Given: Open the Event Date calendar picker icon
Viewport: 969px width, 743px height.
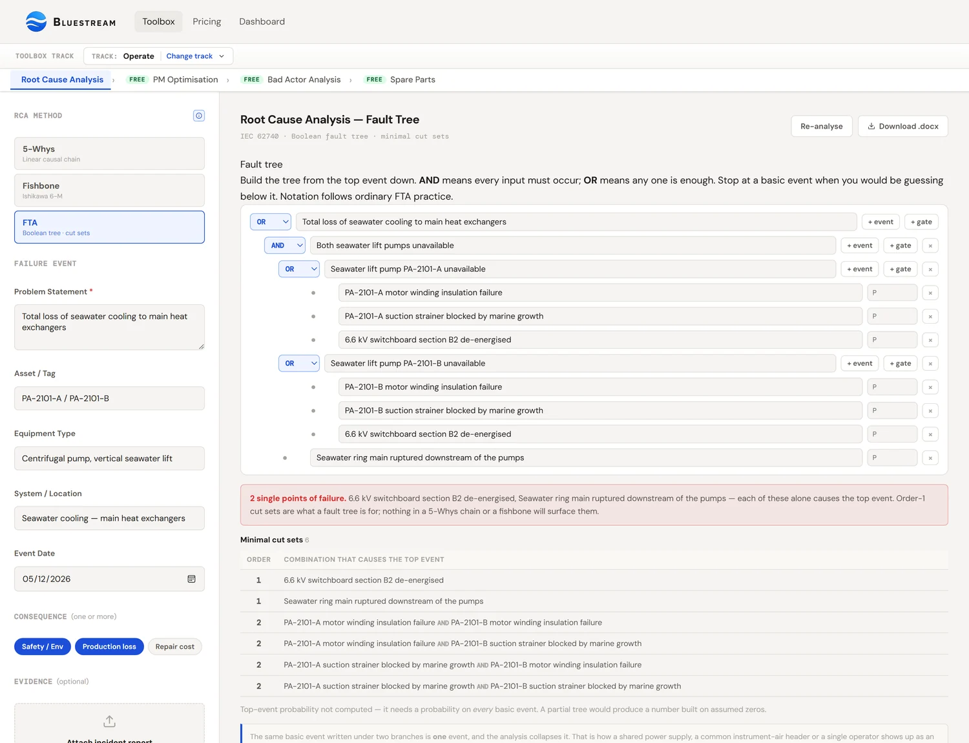Looking at the screenshot, I should [x=191, y=579].
